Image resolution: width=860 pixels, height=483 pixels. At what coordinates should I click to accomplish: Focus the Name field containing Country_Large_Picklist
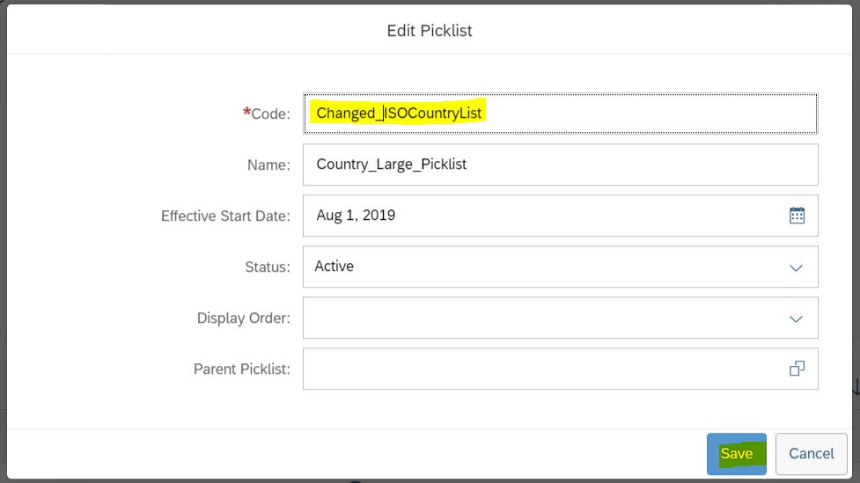[560, 165]
